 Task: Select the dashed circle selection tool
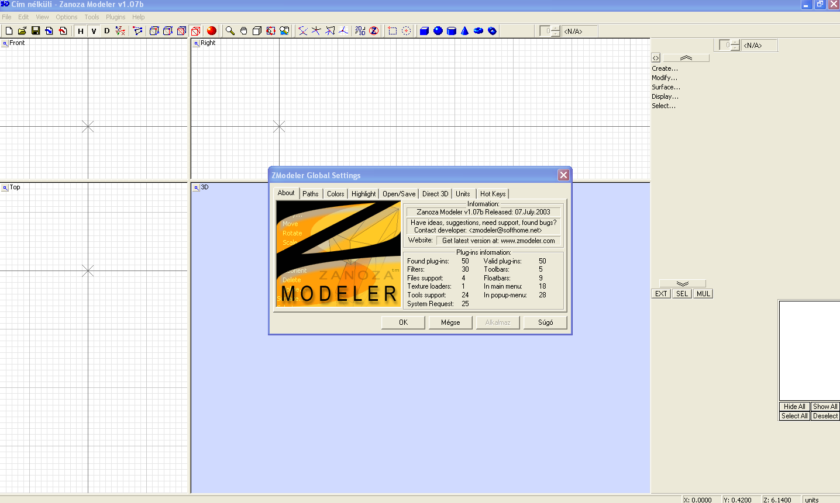click(406, 31)
